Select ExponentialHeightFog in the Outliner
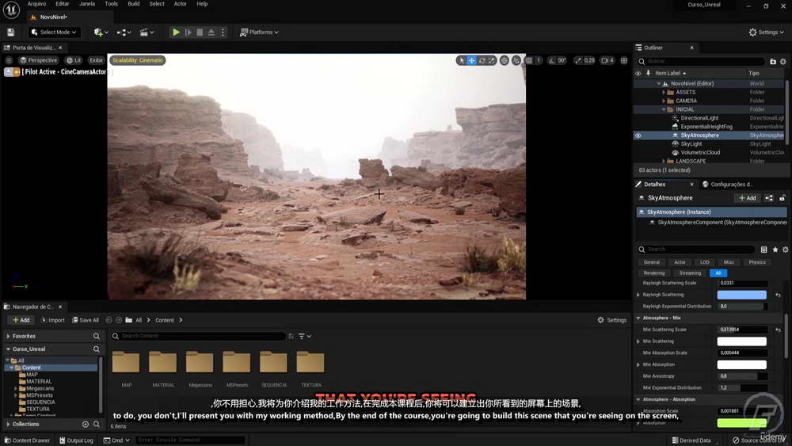 pyautogui.click(x=706, y=127)
